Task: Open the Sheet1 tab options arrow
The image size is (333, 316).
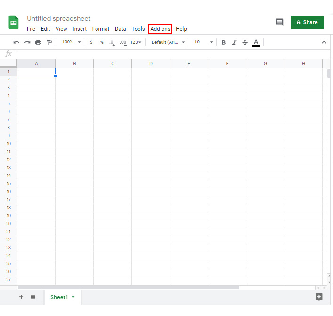Action: (73, 297)
